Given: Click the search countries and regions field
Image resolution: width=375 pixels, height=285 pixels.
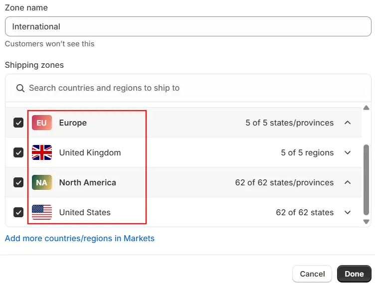Looking at the screenshot, I should (194, 88).
